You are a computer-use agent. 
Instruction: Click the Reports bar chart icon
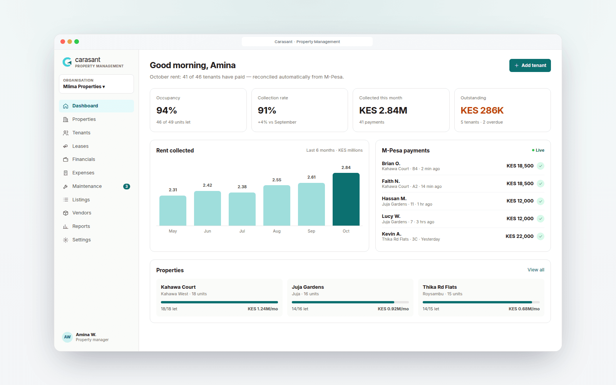click(x=65, y=226)
